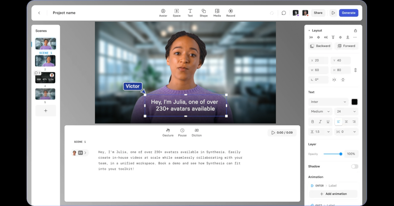Screen dimensions: 394x206
Task: Click the Project name title
Action: coord(64,13)
